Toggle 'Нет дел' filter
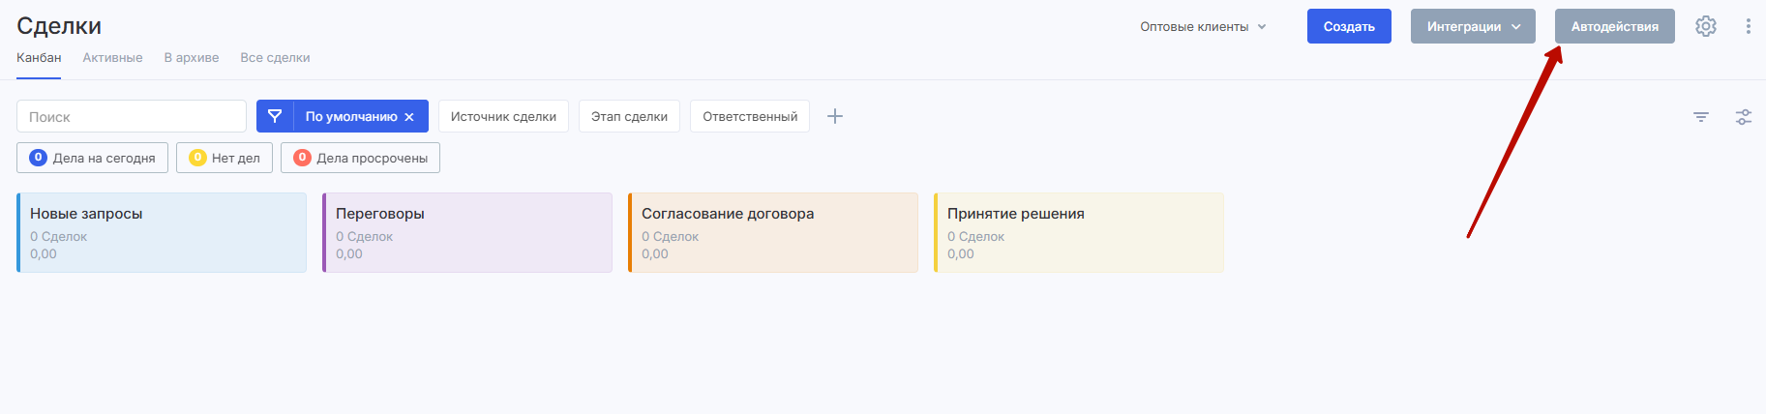This screenshot has width=1766, height=414. (224, 158)
